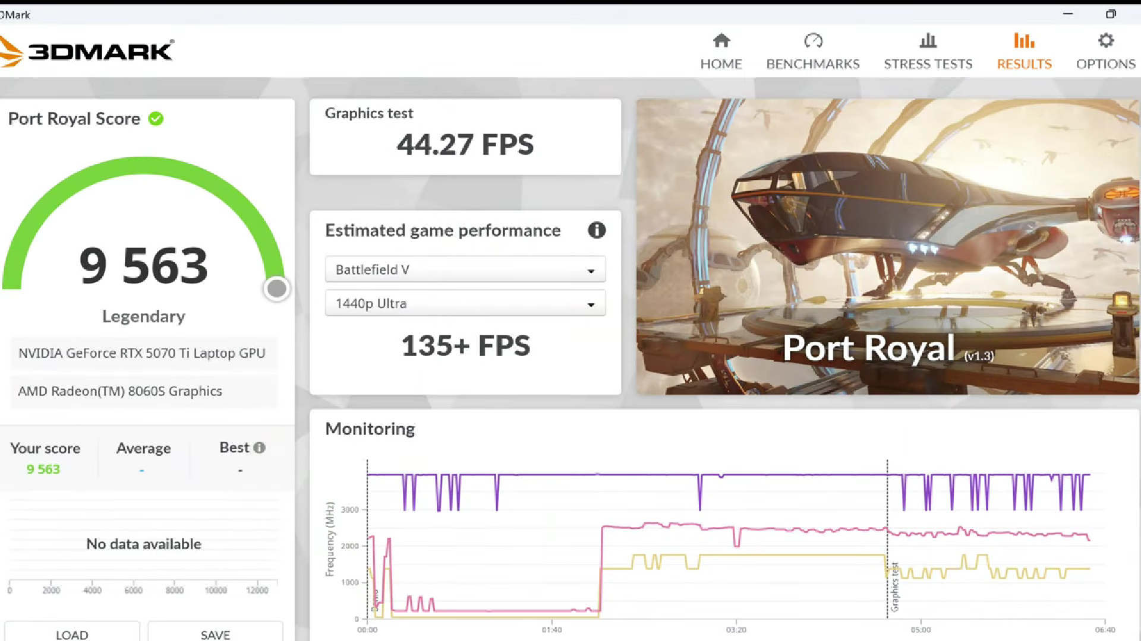Go to the BENCHMARKS tab
Viewport: 1141px width, 641px height.
point(813,64)
